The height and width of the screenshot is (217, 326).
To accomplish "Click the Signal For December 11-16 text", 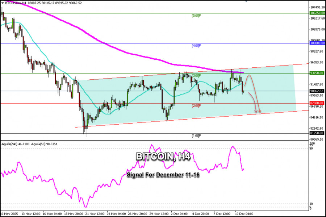I will click(x=163, y=175).
